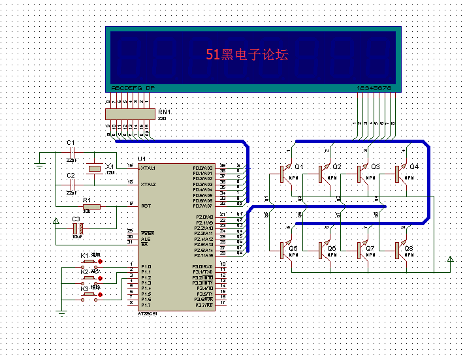
Task: Click the P3.0/RXD pin label
Action: (202, 267)
